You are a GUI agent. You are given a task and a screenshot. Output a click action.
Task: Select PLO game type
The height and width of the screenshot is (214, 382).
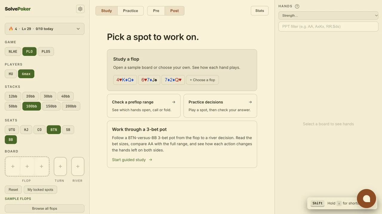(29, 51)
